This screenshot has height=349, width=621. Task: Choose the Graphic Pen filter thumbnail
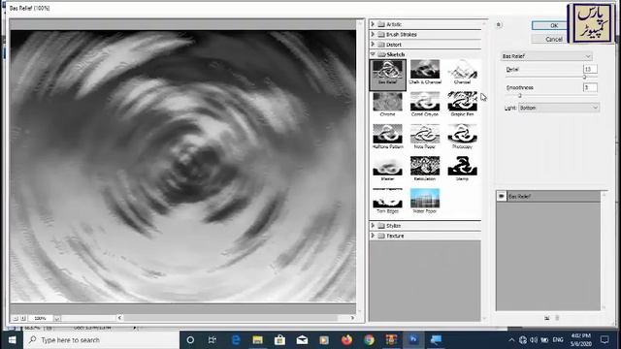point(462,104)
